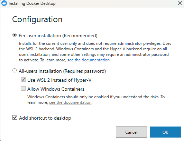This screenshot has width=184, height=141.
Task: Click the Windows Containers risk warning text
Action: 96,100
